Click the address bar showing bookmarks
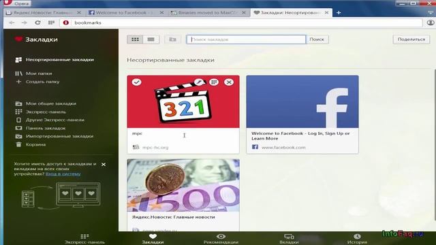This screenshot has height=245, width=436. coord(240,22)
